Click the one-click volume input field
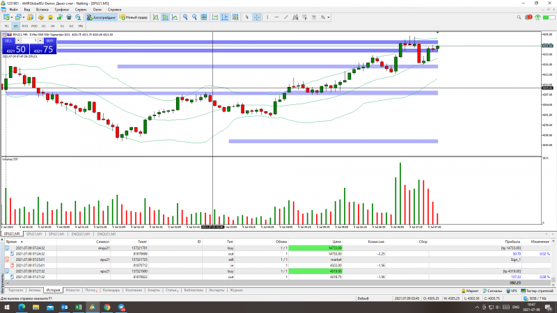This screenshot has height=313, width=557. pos(29,40)
